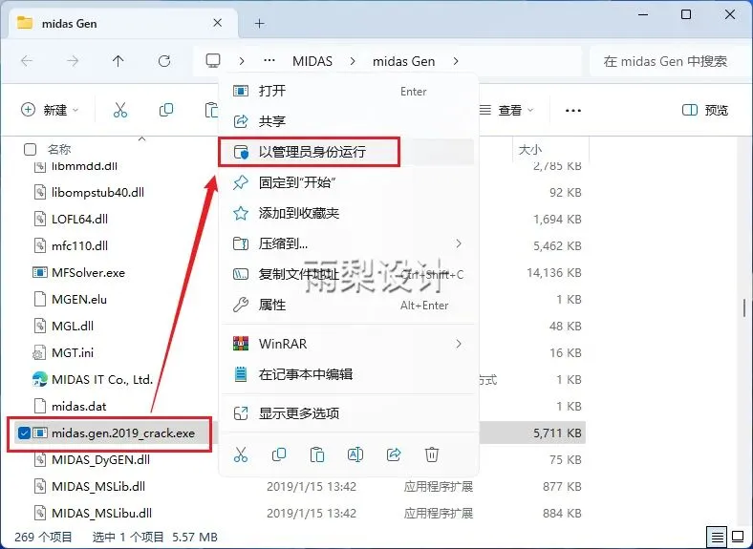This screenshot has height=549, width=753.
Task: Choose 显示更多选项
Action: click(348, 413)
